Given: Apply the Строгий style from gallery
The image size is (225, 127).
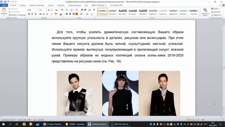Looking at the screenshot, I should pyautogui.click(x=194, y=12).
